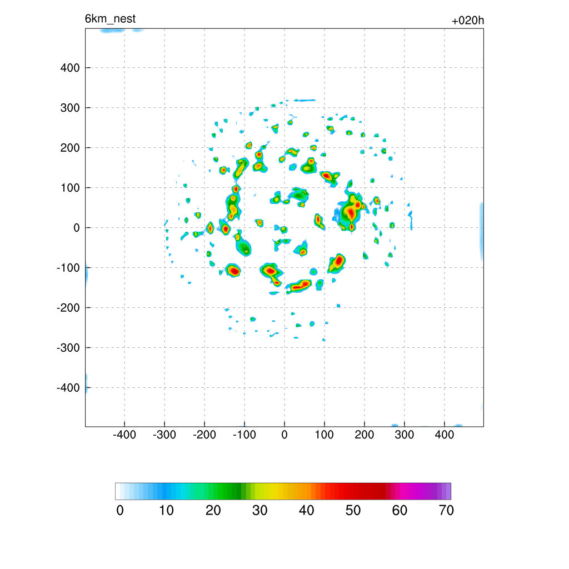The height and width of the screenshot is (569, 569).
Task: Click the y-axis label '400'
Action: pyautogui.click(x=70, y=68)
